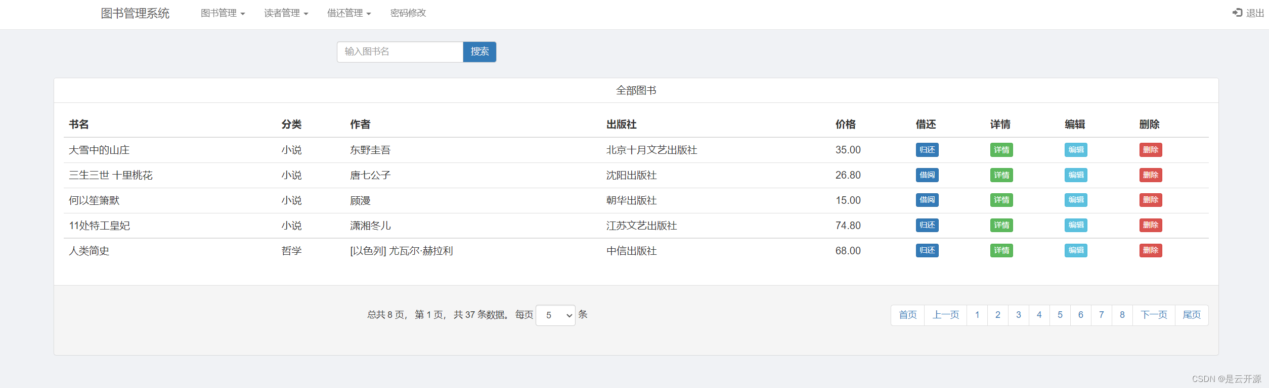
Task: Click price cell 74.80
Action: [x=848, y=226]
